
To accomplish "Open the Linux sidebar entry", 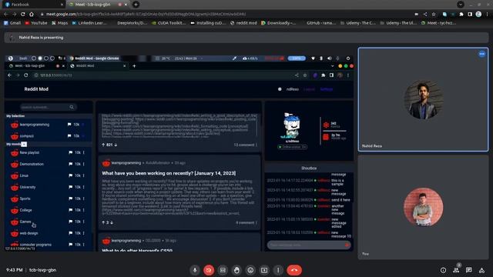I will point(24,175).
